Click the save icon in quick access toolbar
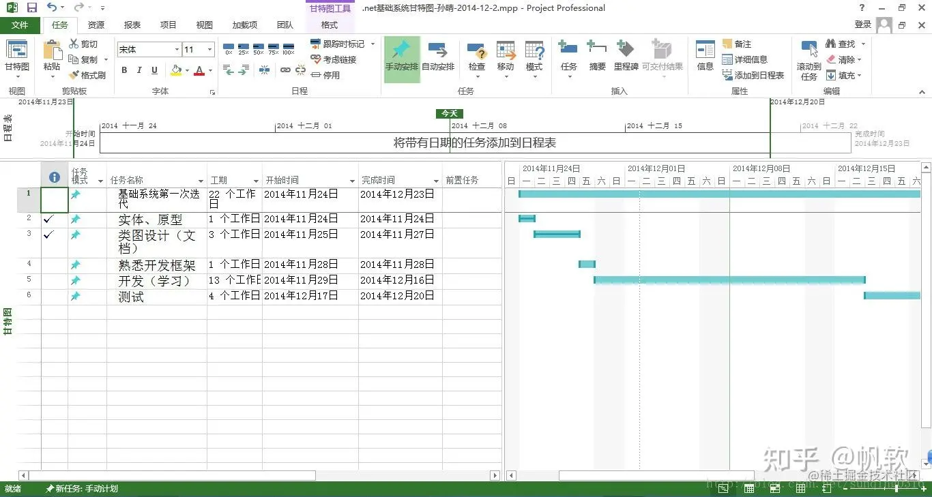Screen dimensions: 932x497 [x=32, y=7]
